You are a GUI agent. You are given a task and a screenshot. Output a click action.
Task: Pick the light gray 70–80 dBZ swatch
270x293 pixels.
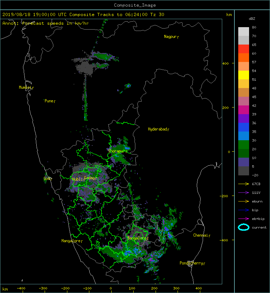[x=243, y=31]
